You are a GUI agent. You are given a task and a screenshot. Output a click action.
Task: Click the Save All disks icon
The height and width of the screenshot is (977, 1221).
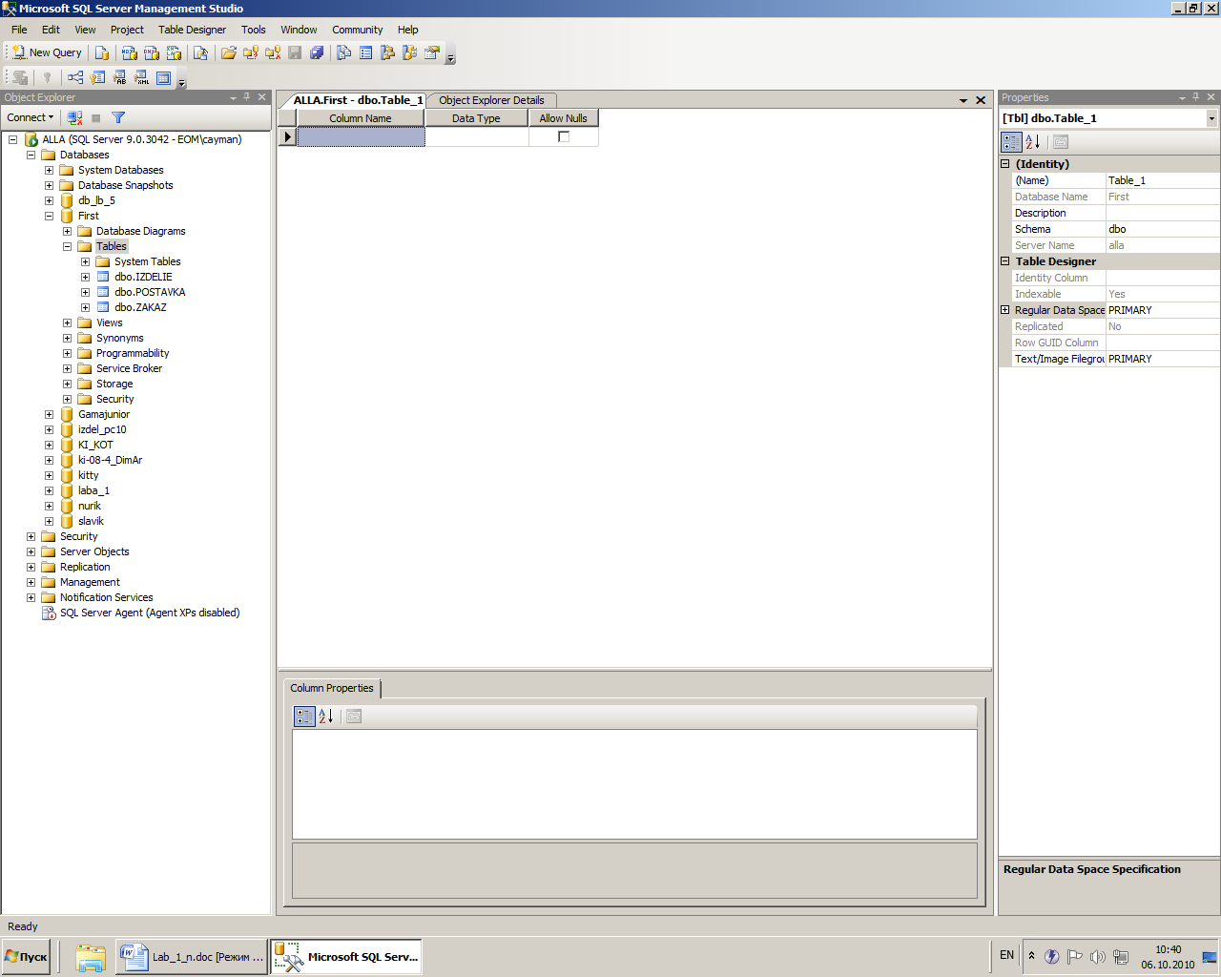[x=317, y=52]
